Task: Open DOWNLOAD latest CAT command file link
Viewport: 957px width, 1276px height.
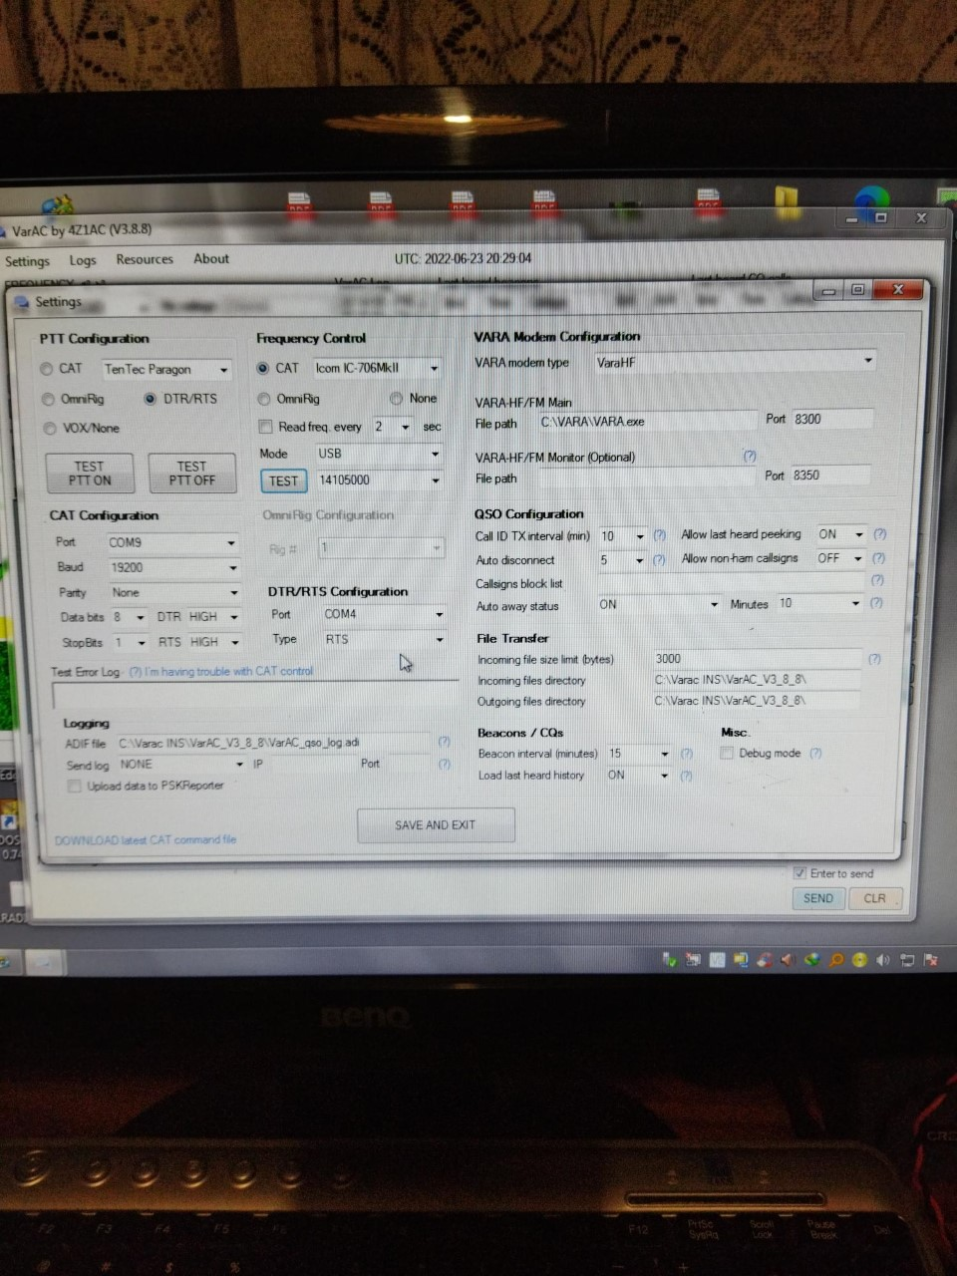Action: pyautogui.click(x=146, y=840)
